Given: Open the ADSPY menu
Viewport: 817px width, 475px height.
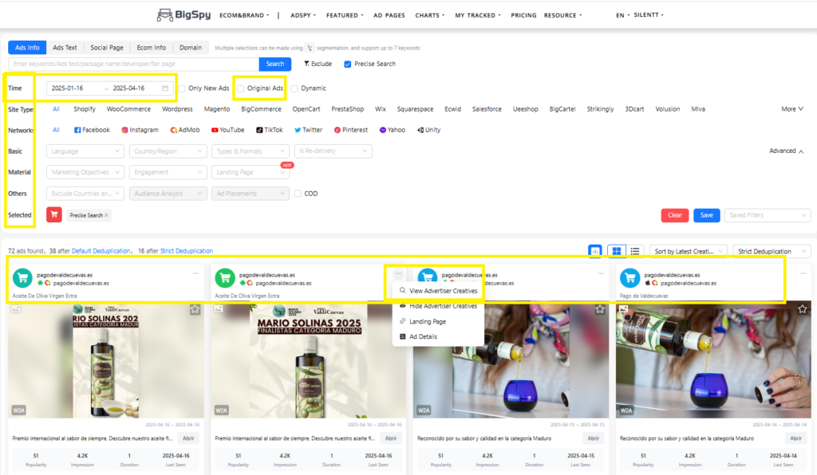Looking at the screenshot, I should point(303,15).
